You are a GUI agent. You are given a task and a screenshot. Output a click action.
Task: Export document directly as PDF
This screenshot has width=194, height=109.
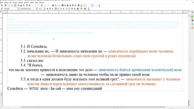point(19,5)
